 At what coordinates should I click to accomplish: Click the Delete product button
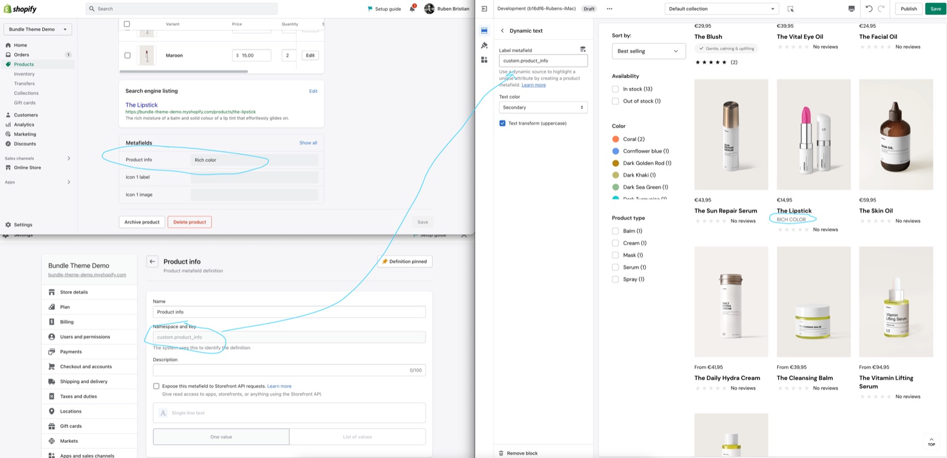point(189,222)
